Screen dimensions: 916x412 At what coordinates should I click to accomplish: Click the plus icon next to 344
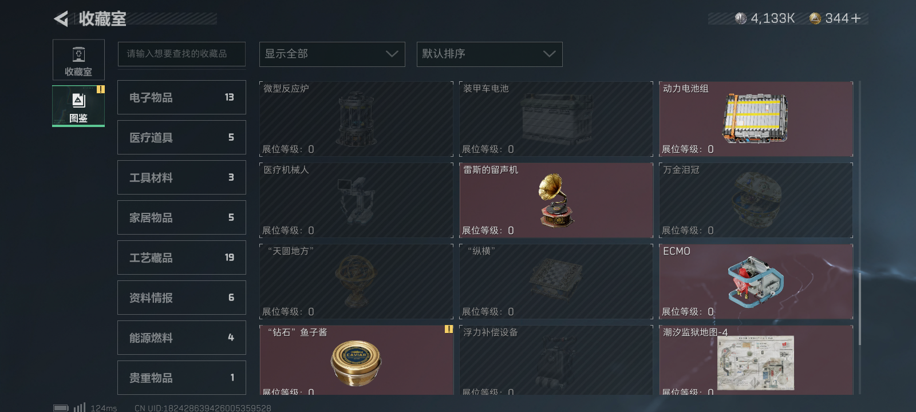(856, 18)
